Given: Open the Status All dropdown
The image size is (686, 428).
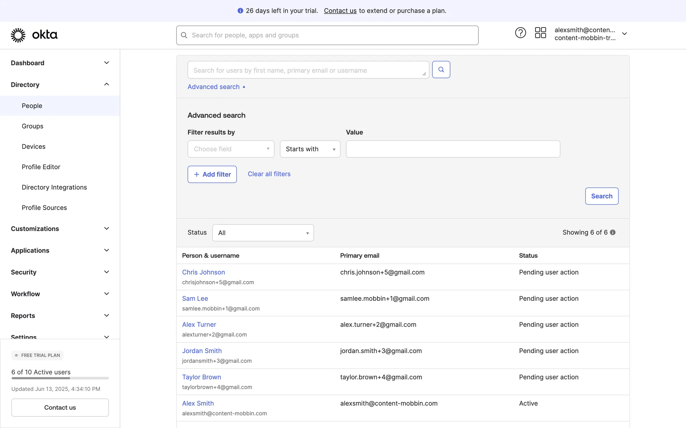Looking at the screenshot, I should tap(263, 233).
